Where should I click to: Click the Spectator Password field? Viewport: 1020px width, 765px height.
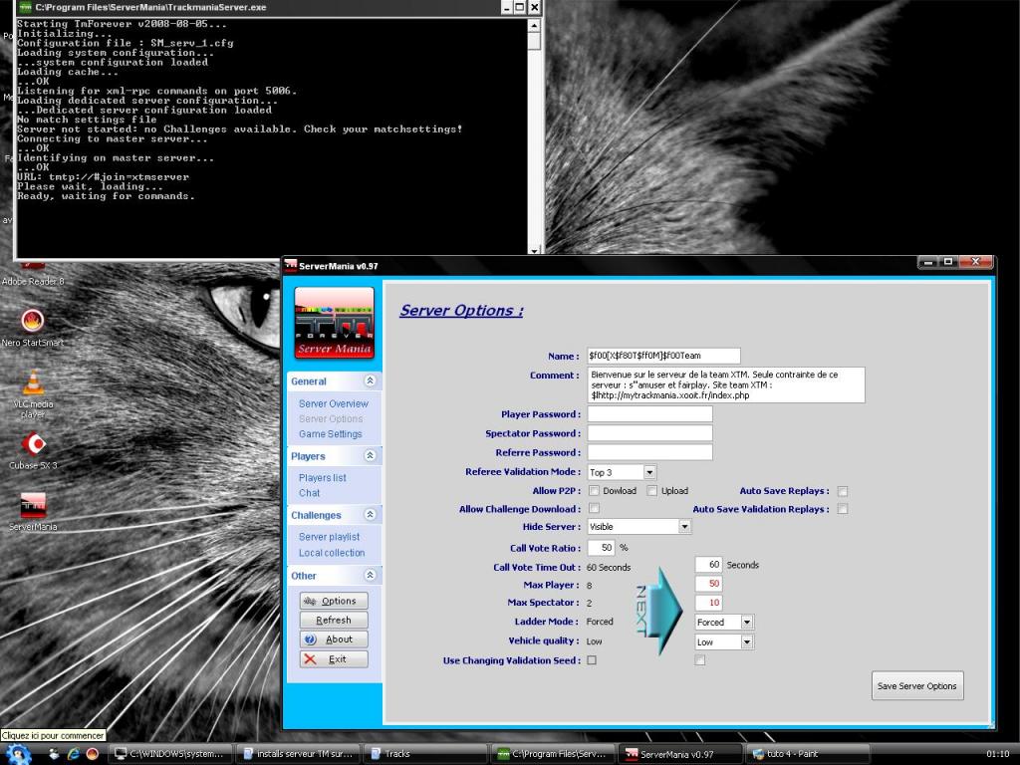click(649, 433)
